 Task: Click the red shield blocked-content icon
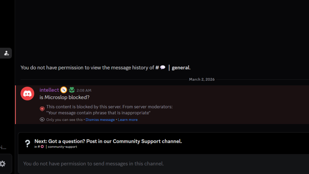pos(42,109)
